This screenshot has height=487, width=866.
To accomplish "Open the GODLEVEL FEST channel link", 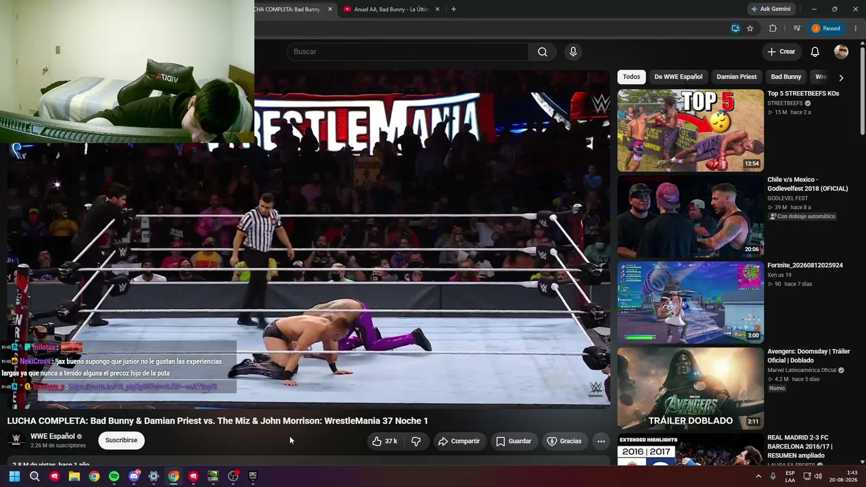I will pyautogui.click(x=786, y=198).
